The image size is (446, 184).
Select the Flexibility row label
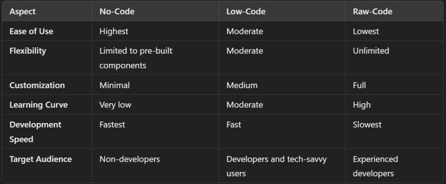tap(27, 51)
